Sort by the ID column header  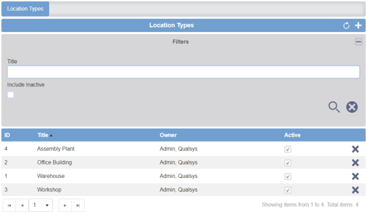click(x=7, y=135)
